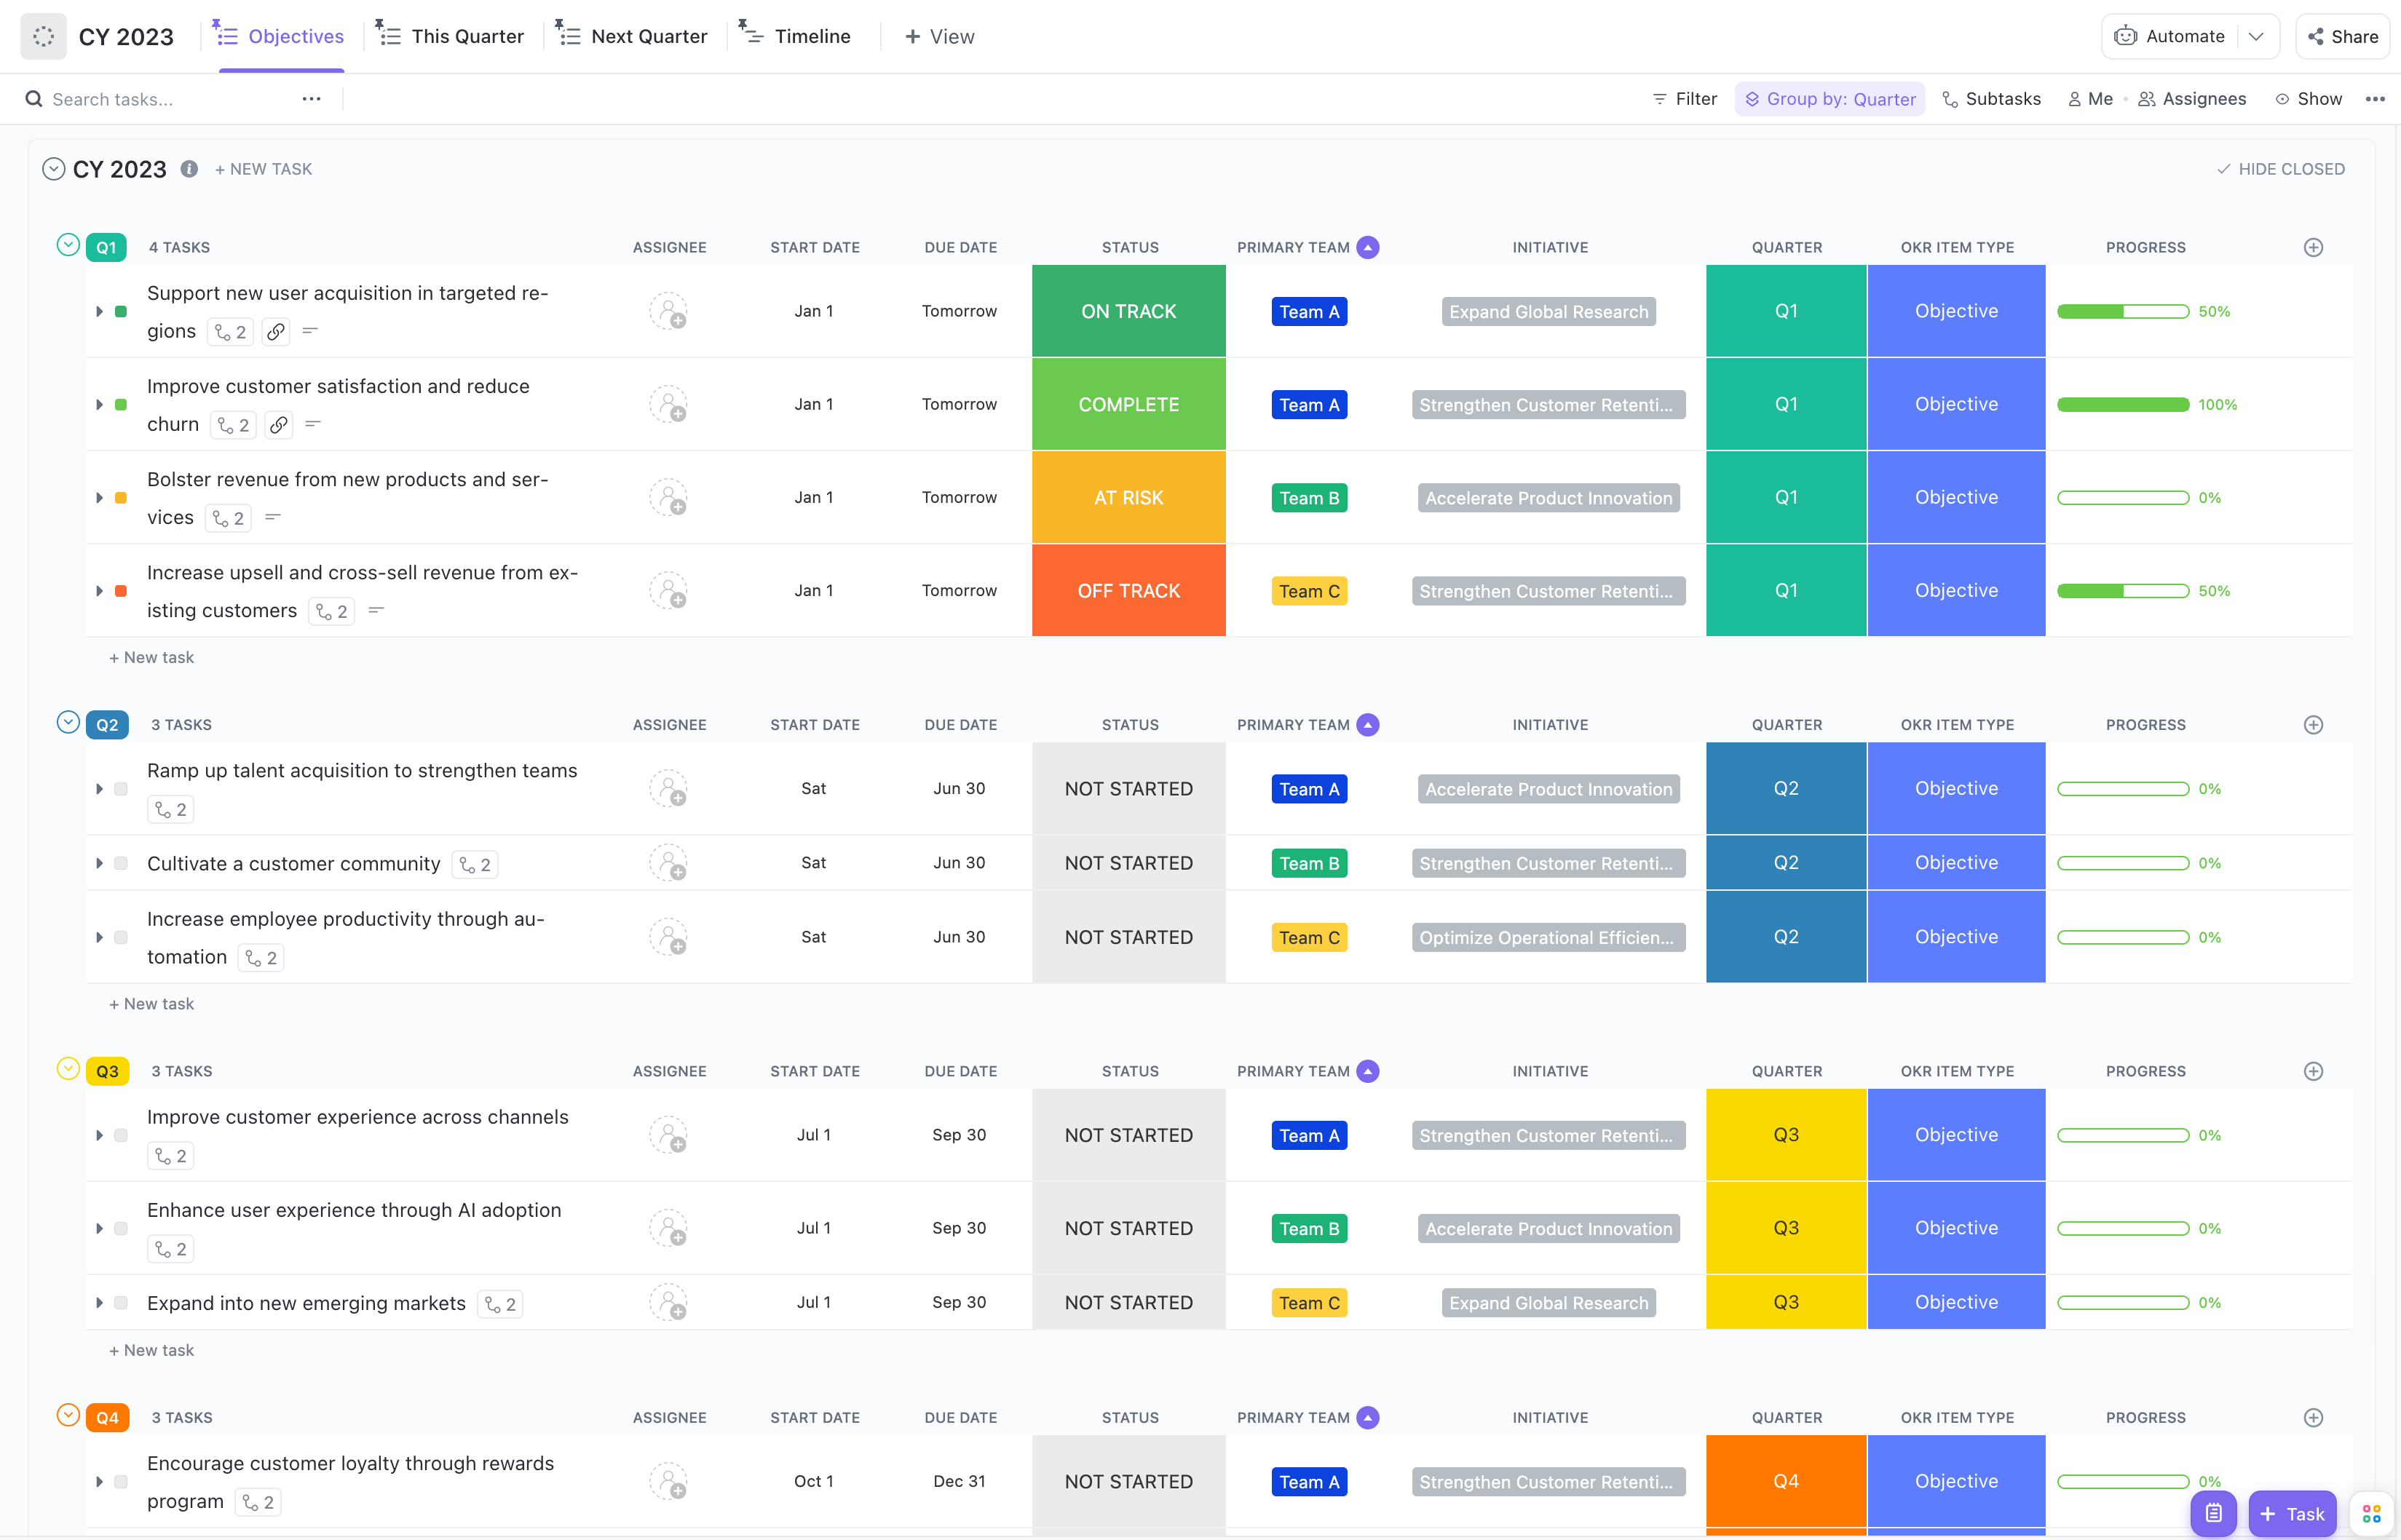Collapse the Q1 task group
Screen dimensions: 2401x1540
pos(66,245)
